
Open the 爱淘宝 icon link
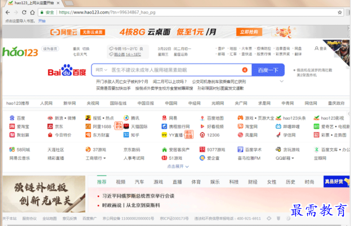12,127
